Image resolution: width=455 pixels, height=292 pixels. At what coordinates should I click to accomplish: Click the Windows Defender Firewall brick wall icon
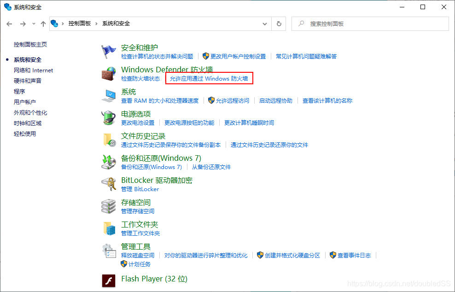click(x=109, y=74)
